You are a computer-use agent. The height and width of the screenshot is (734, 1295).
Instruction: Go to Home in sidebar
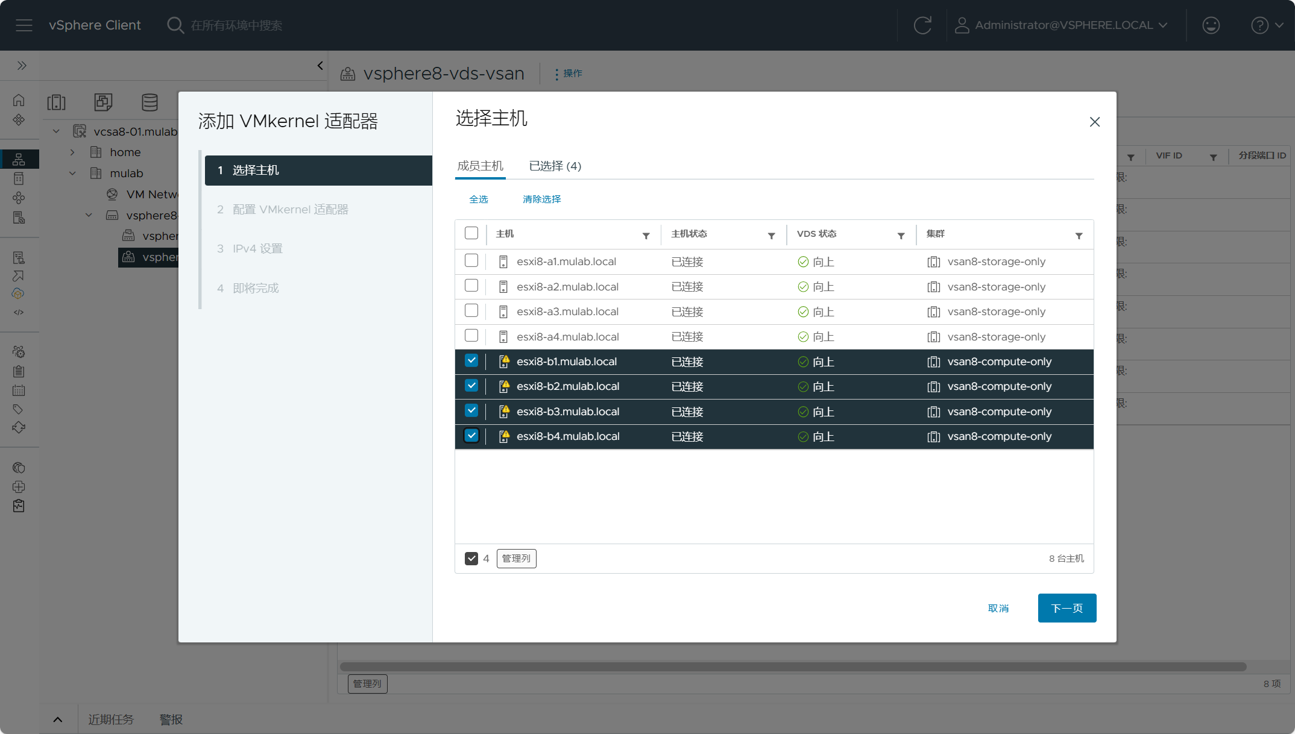(x=19, y=100)
